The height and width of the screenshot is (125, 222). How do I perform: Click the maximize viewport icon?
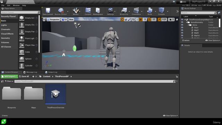point(177,19)
